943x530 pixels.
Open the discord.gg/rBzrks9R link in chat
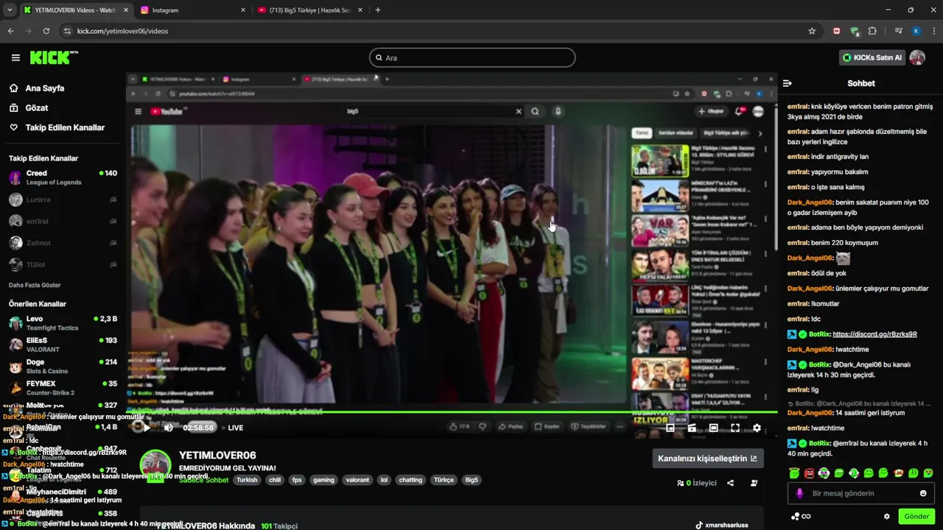coord(874,334)
